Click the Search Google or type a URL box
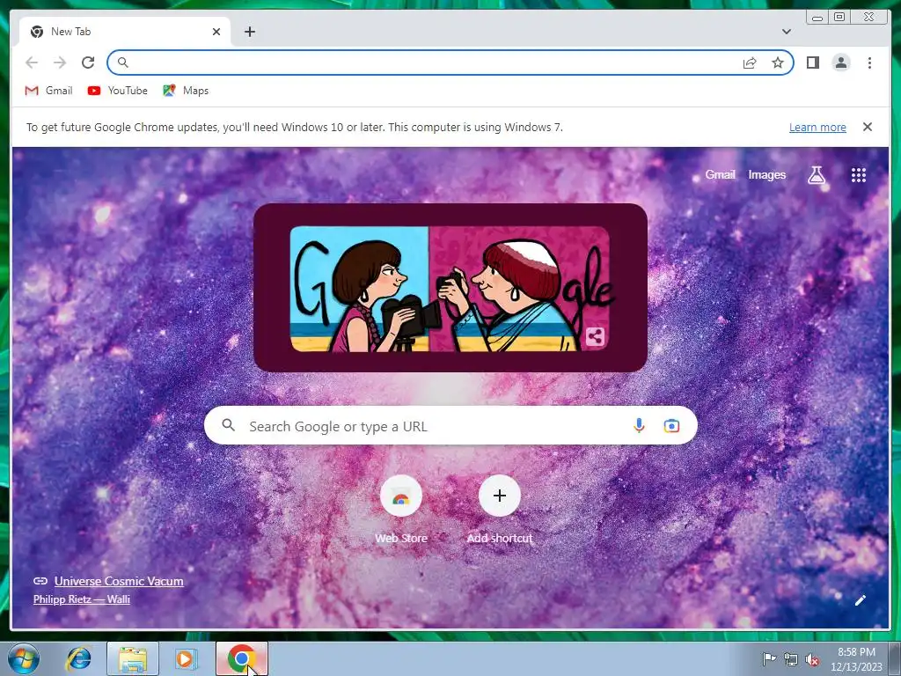Screen dimensions: 901x676 point(450,426)
